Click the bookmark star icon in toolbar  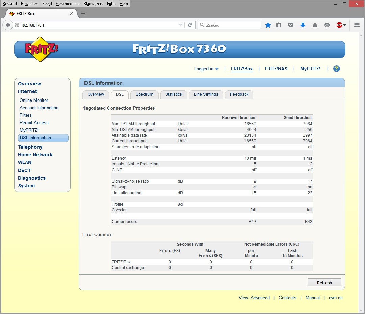click(268, 25)
